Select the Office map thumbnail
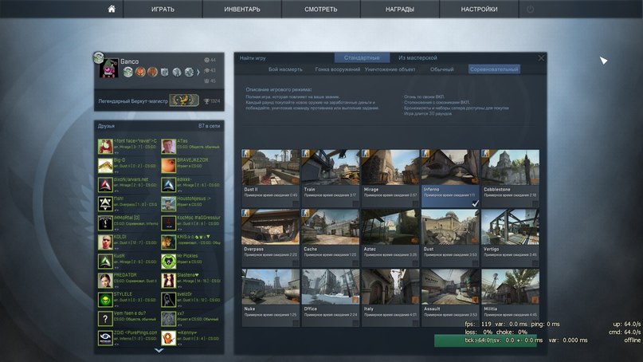This screenshot has width=643, height=362. [x=330, y=287]
